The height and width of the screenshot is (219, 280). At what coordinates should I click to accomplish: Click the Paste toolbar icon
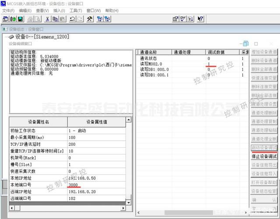(x=63, y=19)
